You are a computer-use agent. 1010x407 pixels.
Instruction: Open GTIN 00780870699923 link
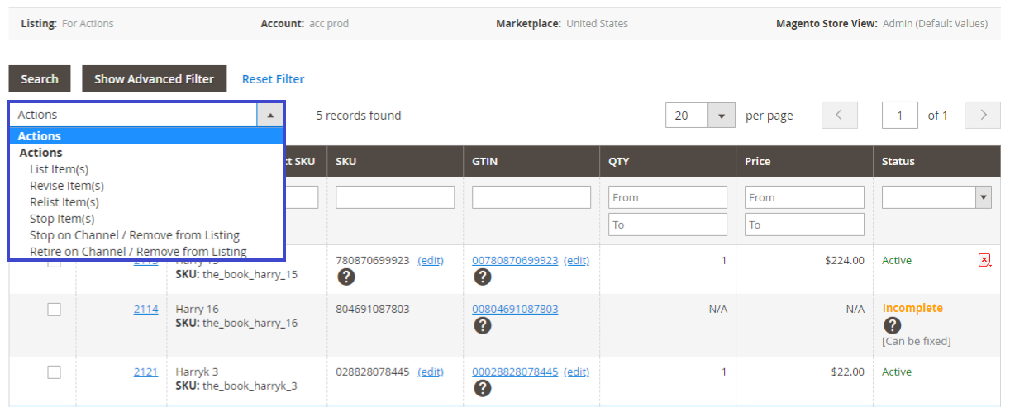point(515,260)
